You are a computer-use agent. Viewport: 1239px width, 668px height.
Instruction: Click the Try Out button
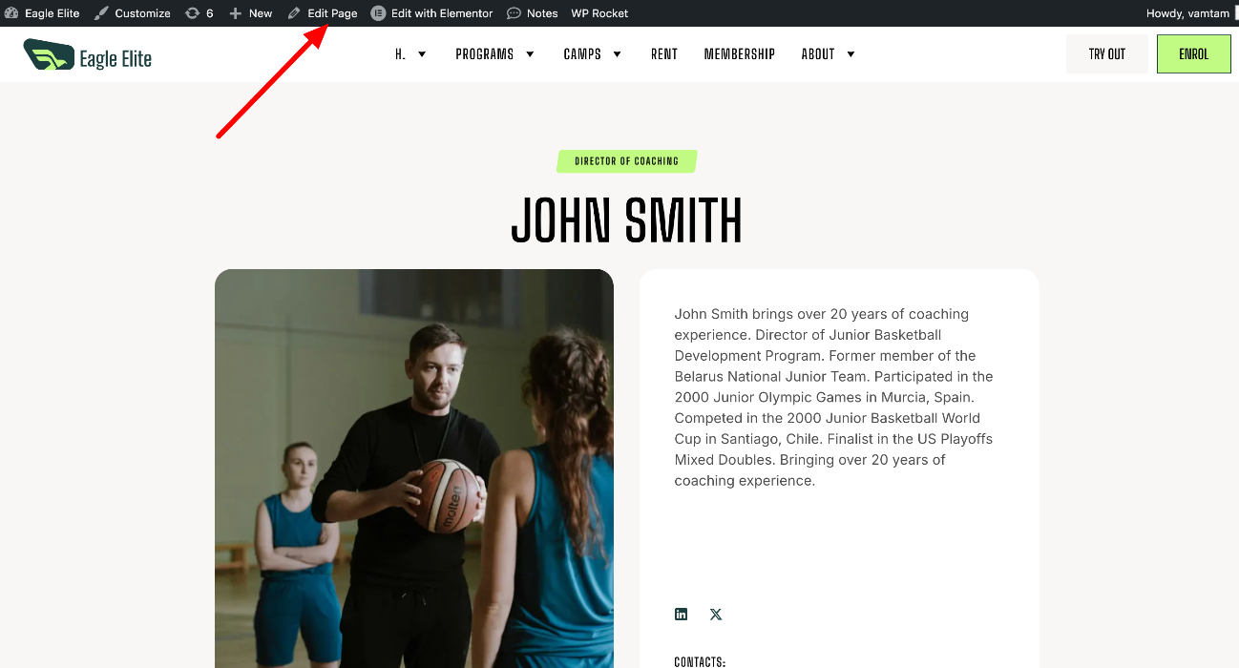(x=1107, y=54)
